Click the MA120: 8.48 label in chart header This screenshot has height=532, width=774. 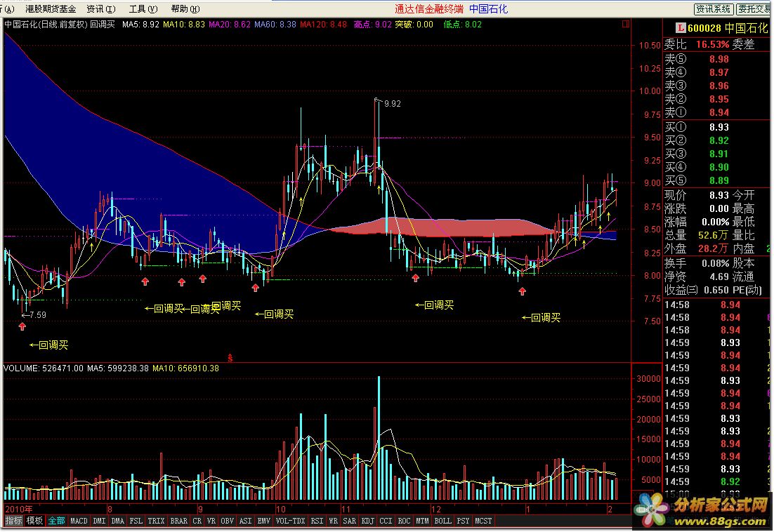pos(323,24)
